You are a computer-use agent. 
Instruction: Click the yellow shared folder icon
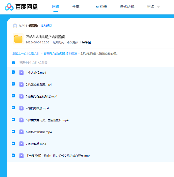(18, 39)
